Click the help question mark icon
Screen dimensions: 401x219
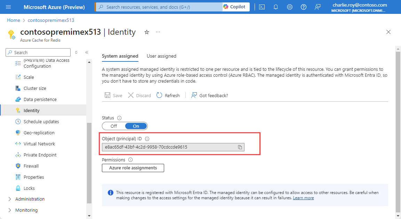304,7
